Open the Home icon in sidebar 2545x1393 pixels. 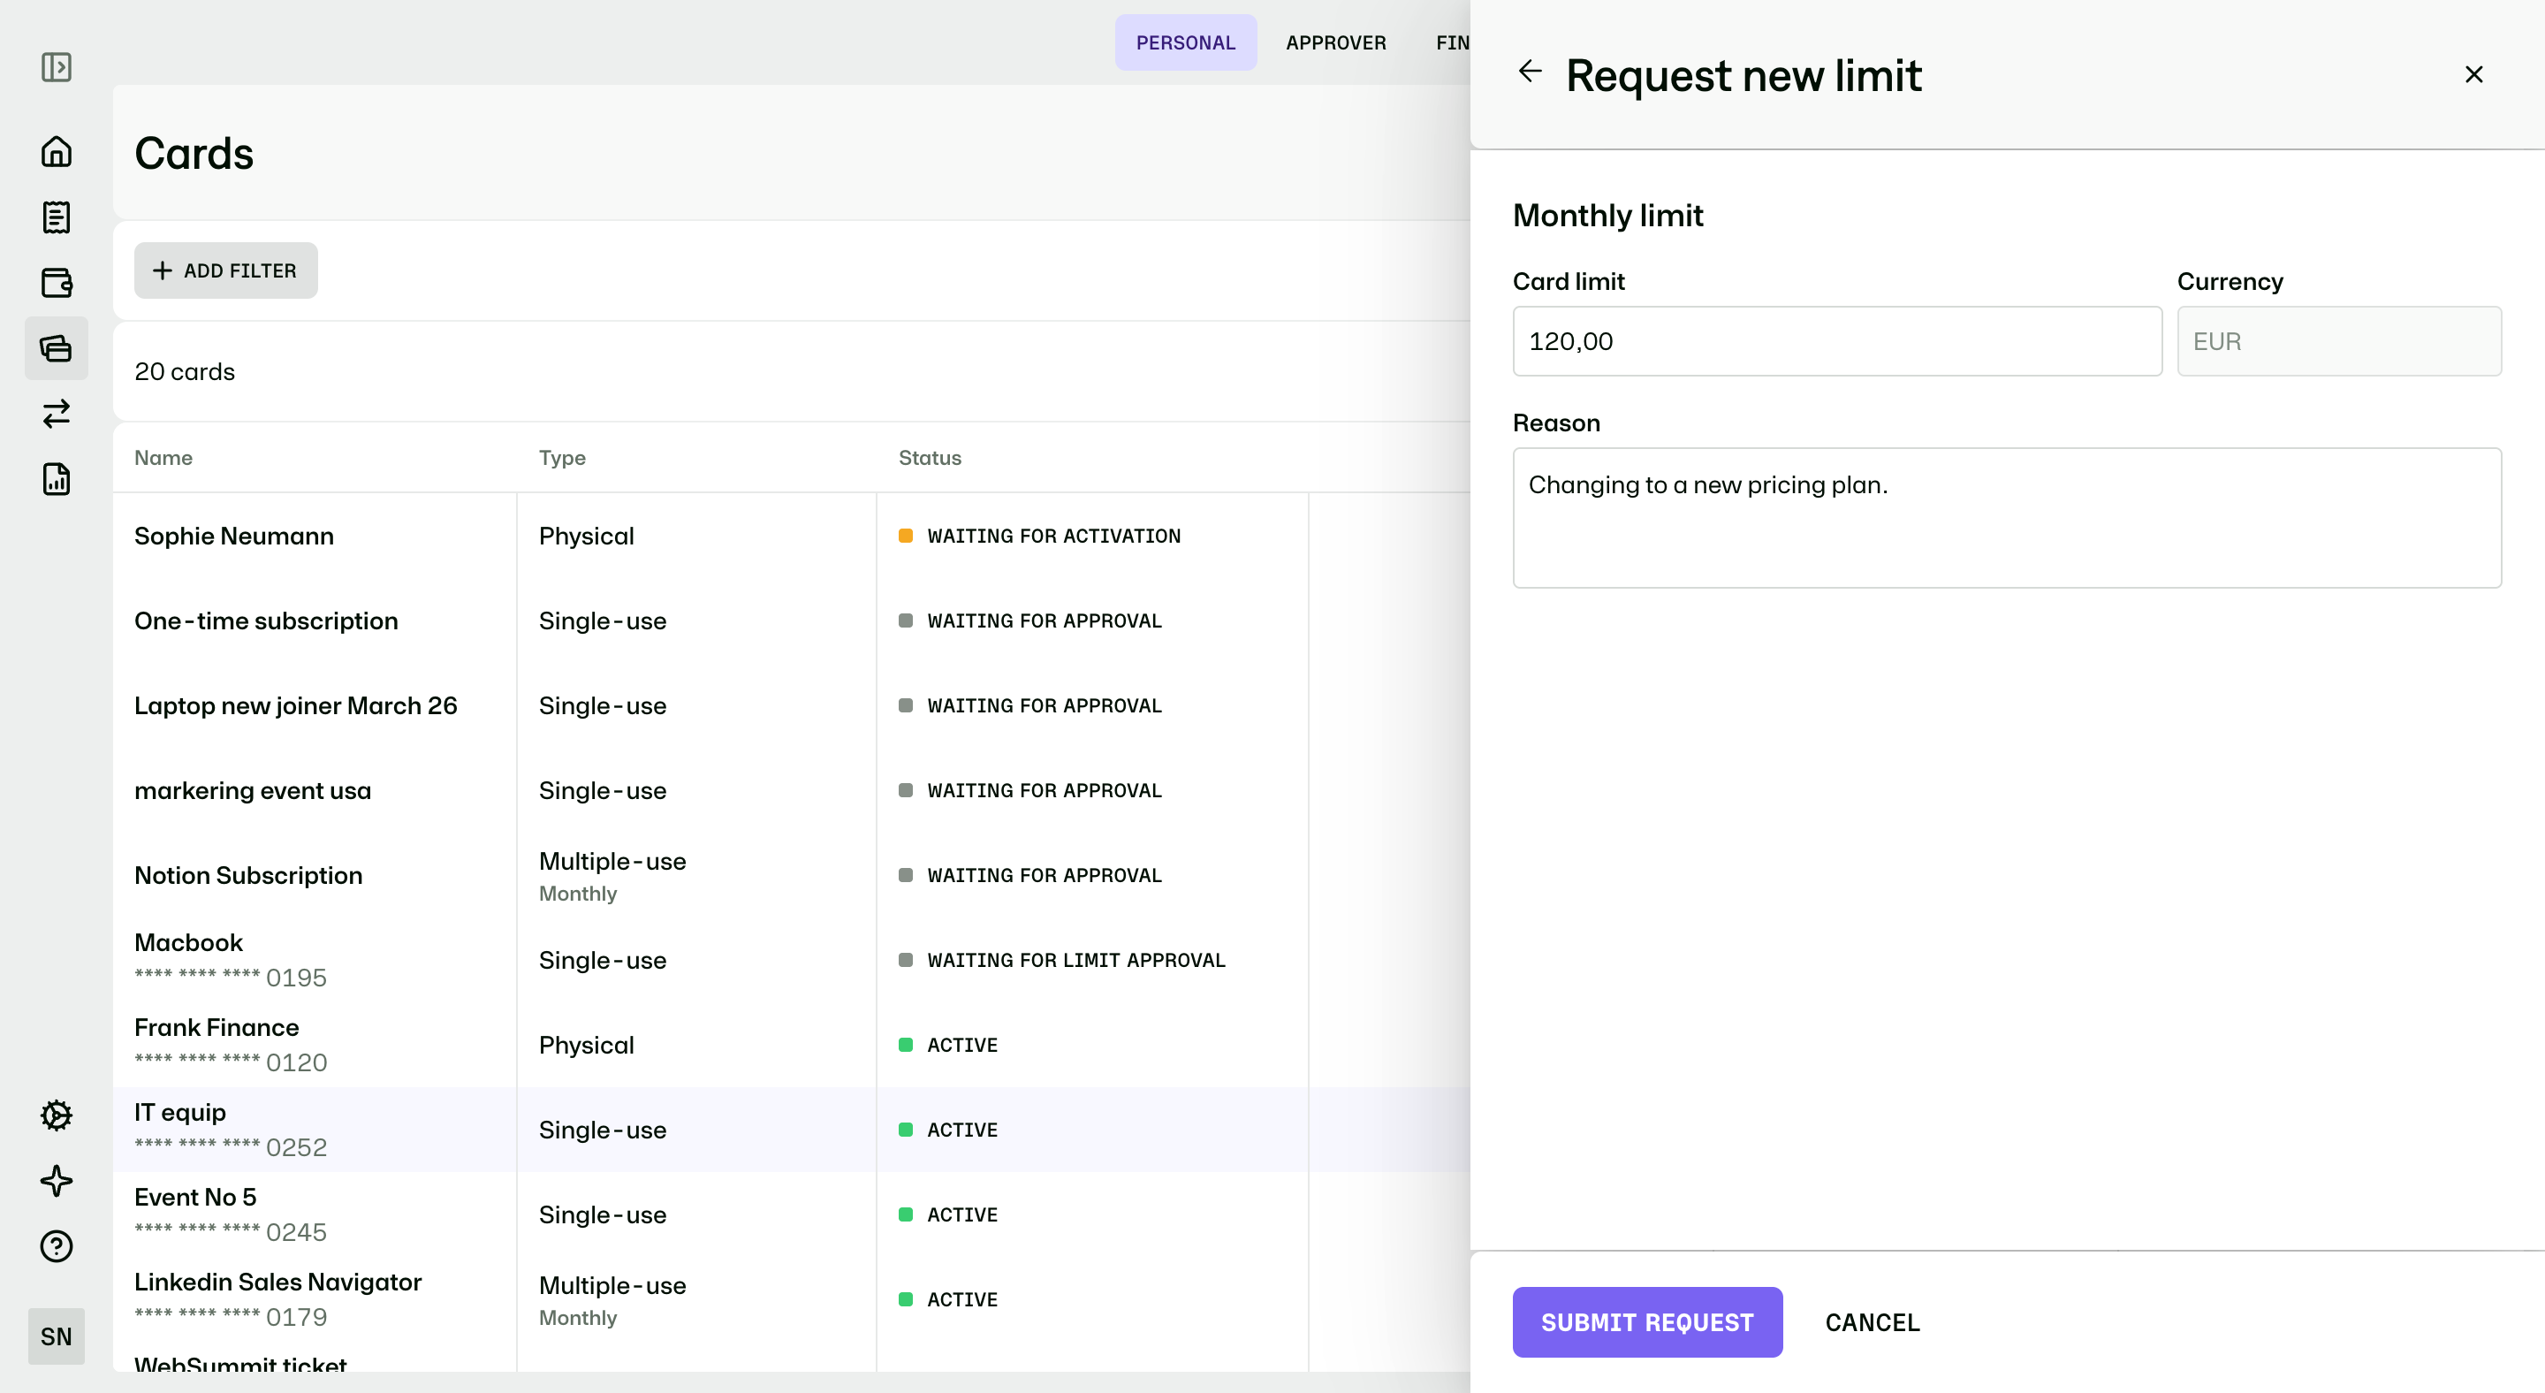point(57,151)
